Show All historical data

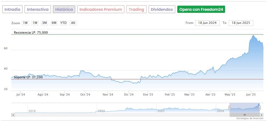pyautogui.click(x=73, y=23)
